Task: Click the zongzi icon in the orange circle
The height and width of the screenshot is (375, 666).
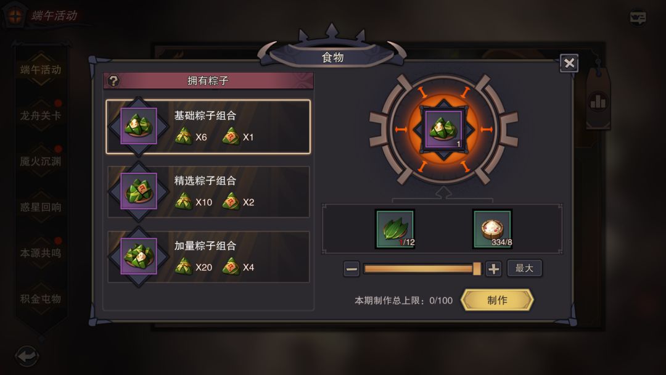Action: coord(444,129)
